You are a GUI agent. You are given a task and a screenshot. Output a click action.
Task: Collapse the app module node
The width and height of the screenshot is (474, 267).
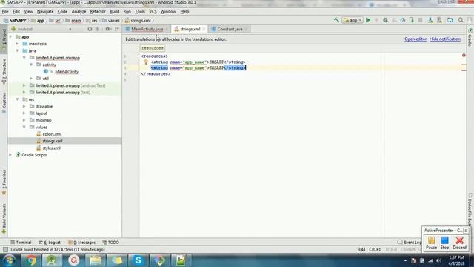[10, 37]
